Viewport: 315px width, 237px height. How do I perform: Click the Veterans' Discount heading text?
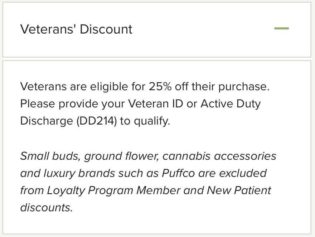point(76,29)
